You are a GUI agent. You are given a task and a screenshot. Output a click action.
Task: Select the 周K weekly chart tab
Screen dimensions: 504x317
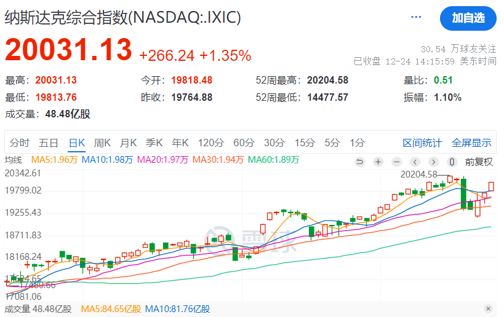point(102,143)
